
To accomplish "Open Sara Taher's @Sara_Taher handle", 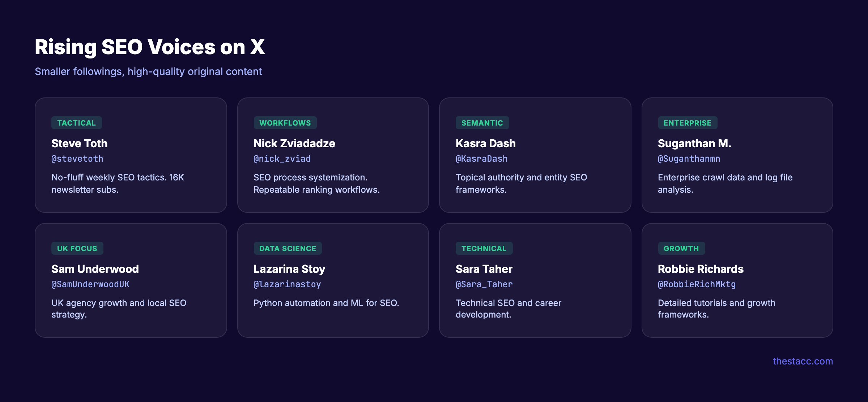I will point(484,284).
